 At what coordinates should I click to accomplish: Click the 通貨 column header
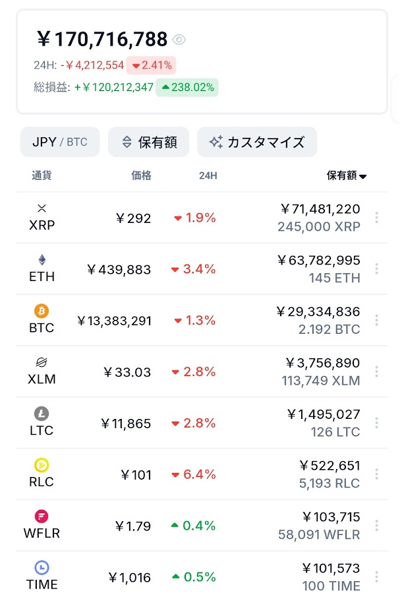click(x=42, y=175)
